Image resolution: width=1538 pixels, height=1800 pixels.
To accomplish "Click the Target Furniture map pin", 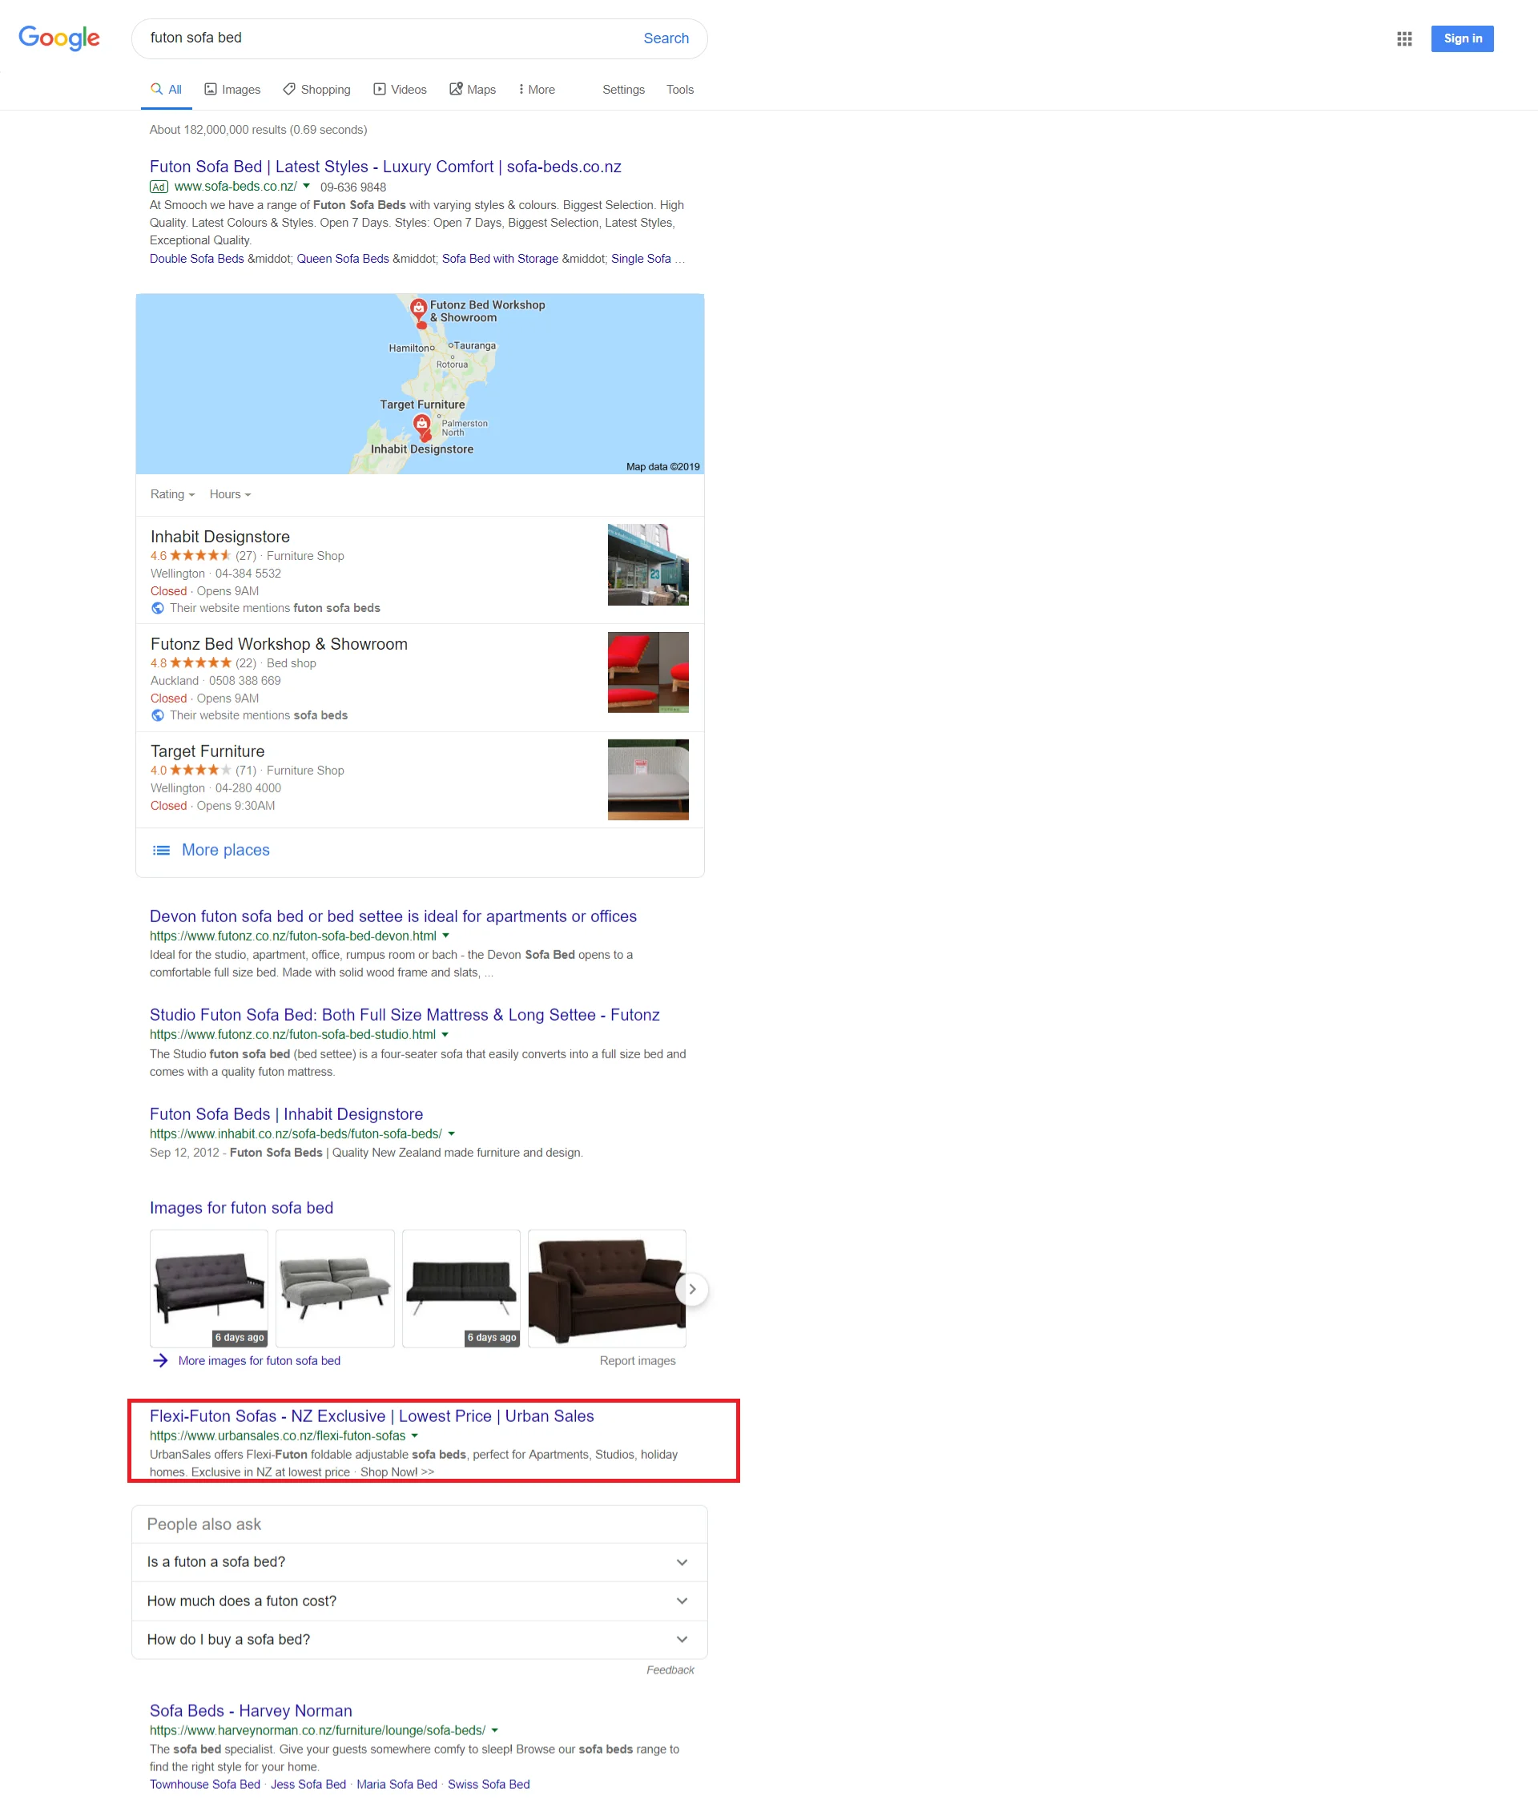I will click(x=421, y=424).
